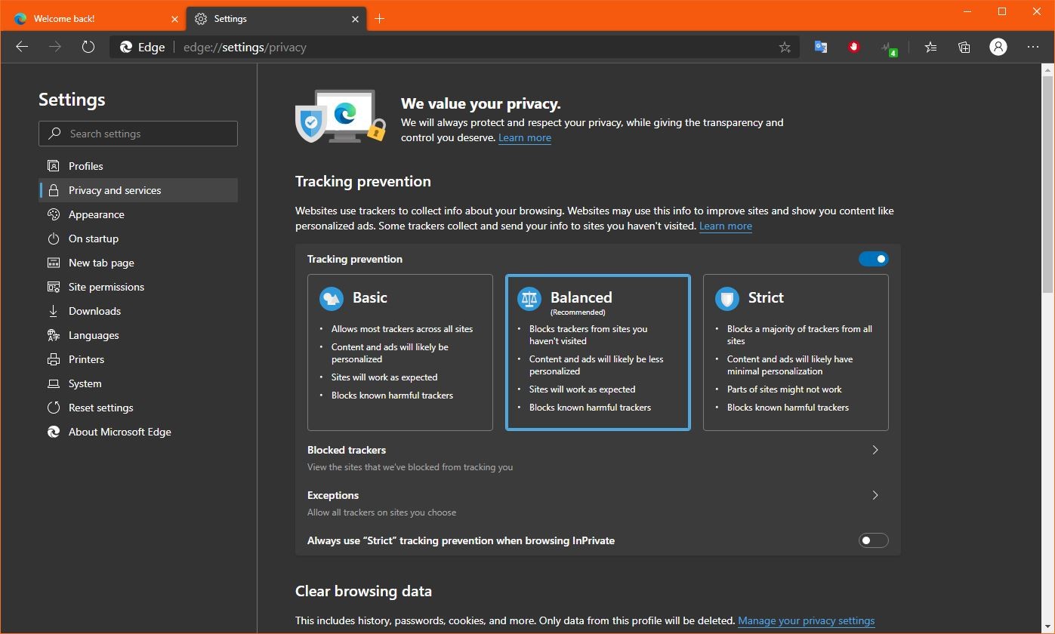Open a new tab with plus button
1055x634 pixels.
tap(379, 19)
